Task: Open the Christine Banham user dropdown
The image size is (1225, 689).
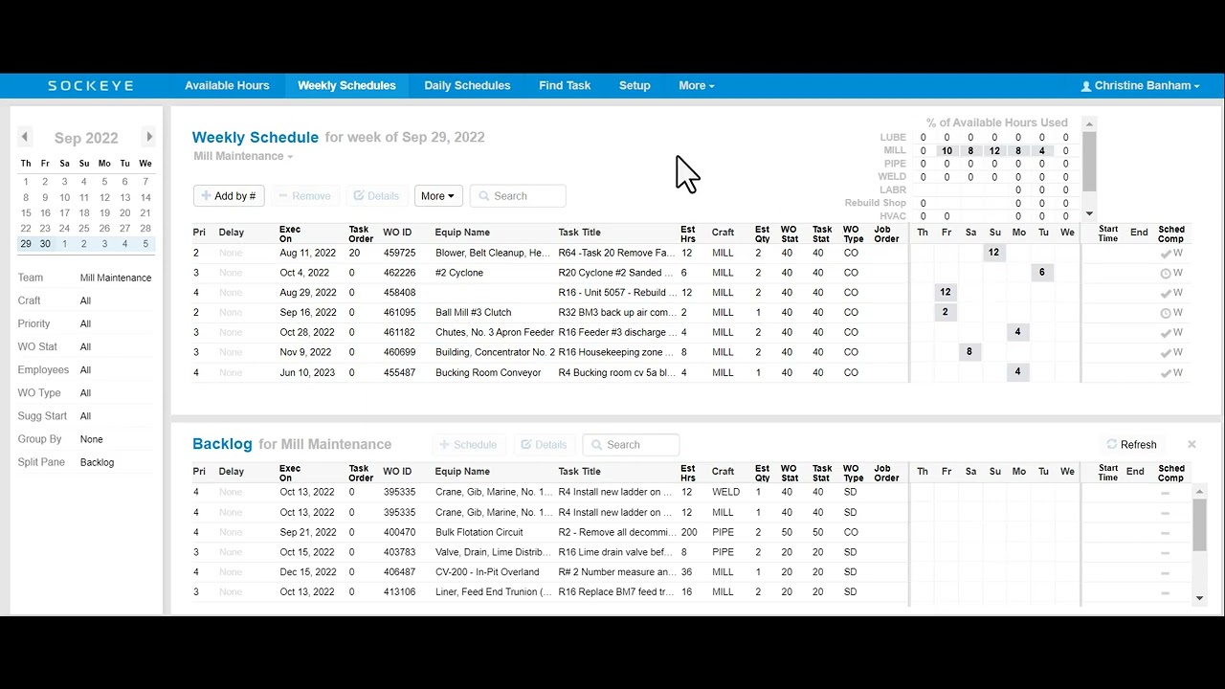Action: (x=1140, y=85)
